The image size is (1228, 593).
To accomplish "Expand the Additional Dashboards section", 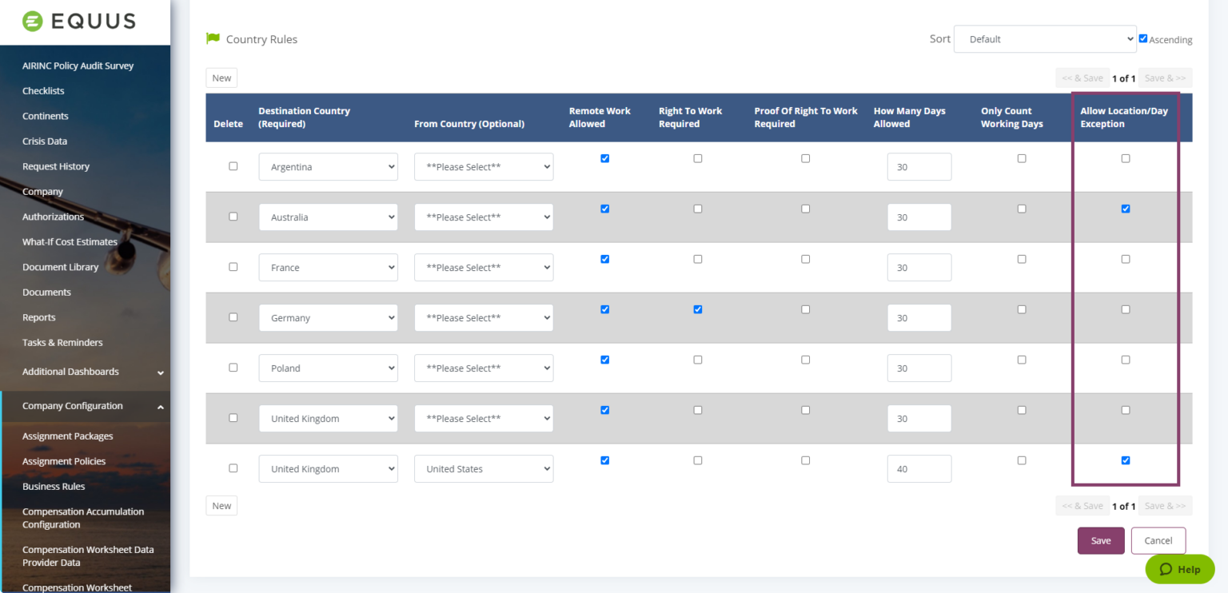I will [85, 372].
